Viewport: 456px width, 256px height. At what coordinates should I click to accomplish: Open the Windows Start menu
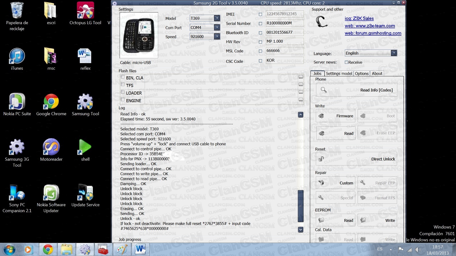pyautogui.click(x=9, y=249)
